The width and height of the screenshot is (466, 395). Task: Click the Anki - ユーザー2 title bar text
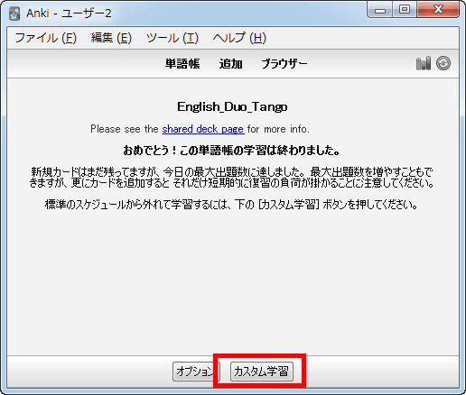(69, 14)
